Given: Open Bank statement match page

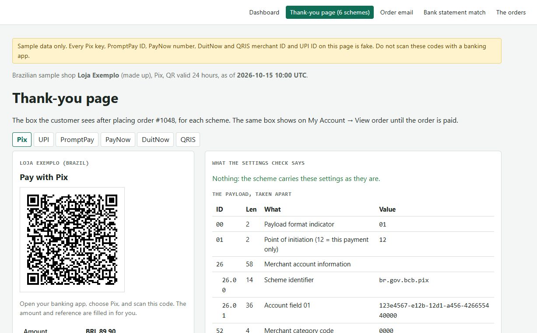Looking at the screenshot, I should tap(454, 12).
